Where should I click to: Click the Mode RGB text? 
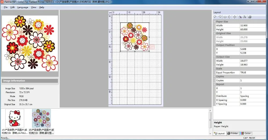21,96
